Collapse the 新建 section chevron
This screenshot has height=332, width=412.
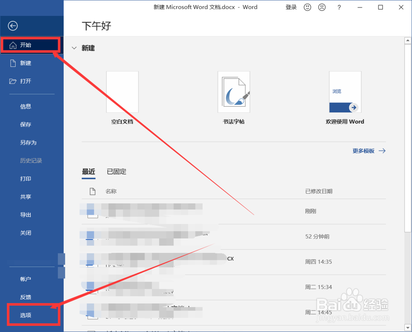click(x=74, y=48)
